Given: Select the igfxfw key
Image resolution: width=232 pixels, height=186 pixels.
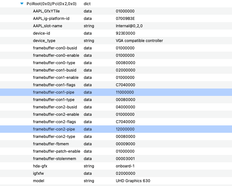Looking at the screenshot, I should tap(38, 173).
